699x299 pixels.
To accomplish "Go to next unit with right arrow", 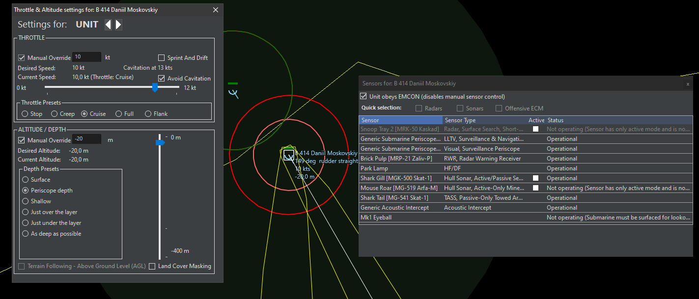I will (x=118, y=25).
